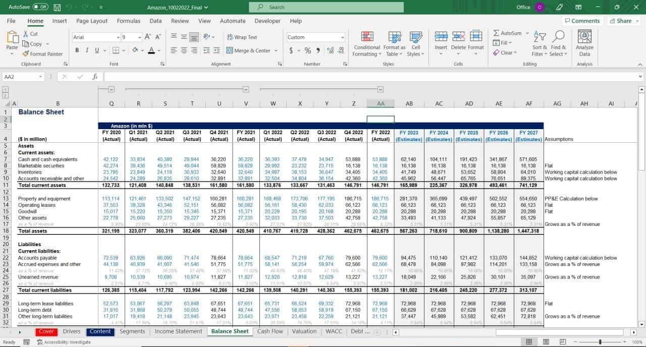646x347 pixels.
Task: Click the Save floppy-disk icon
Action: [x=57, y=8]
